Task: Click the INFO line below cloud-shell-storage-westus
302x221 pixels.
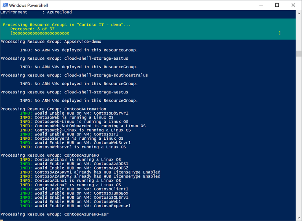Action: click(x=79, y=100)
